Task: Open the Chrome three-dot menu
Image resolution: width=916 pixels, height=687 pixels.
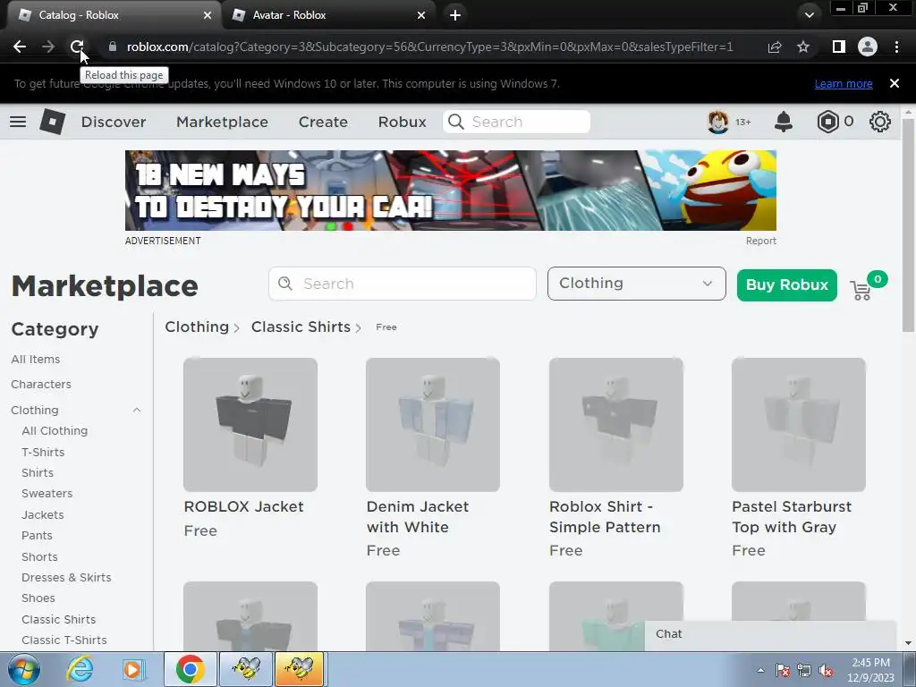Action: tap(896, 47)
